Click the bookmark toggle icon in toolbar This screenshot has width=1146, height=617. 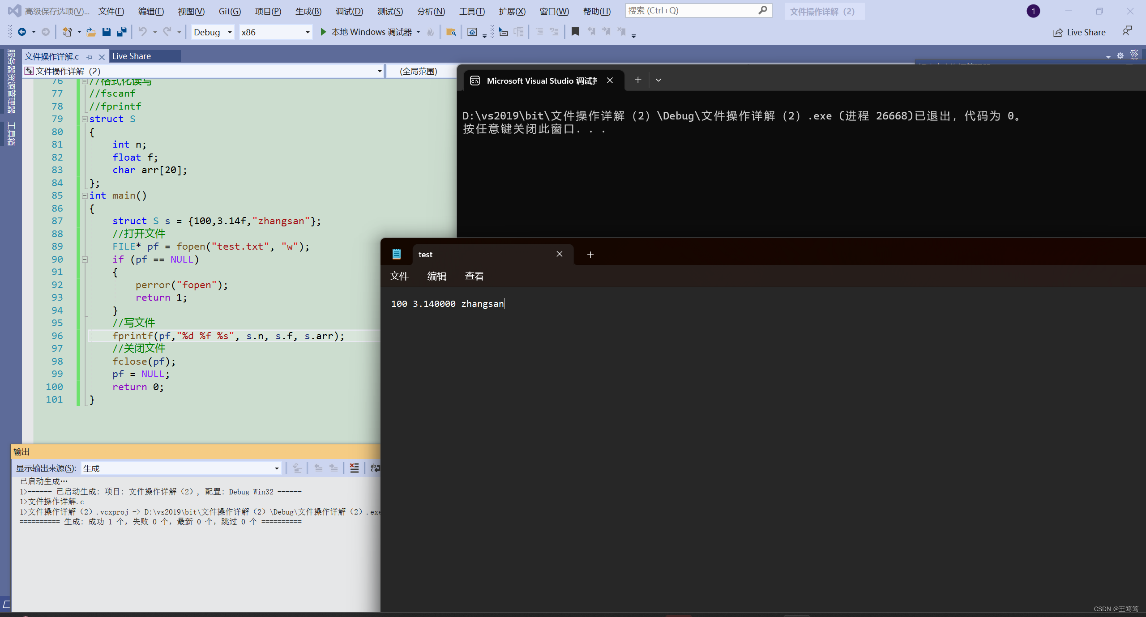575,32
